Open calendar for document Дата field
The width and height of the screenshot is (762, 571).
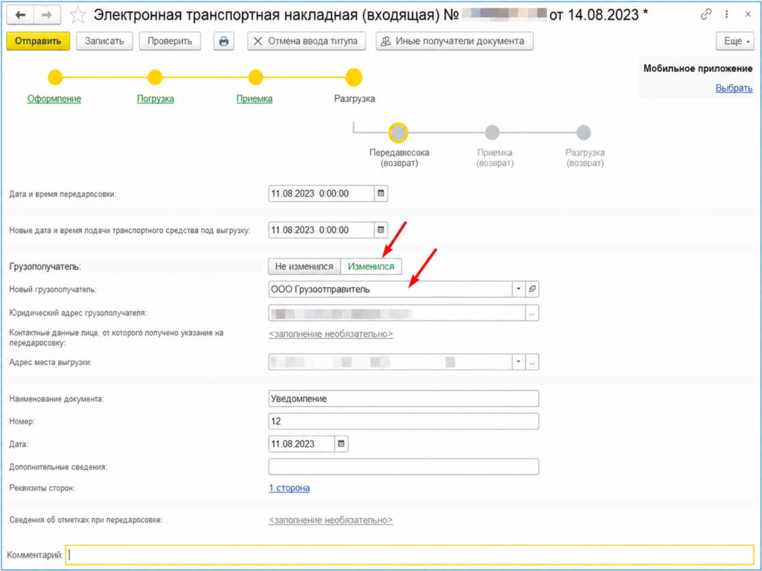click(342, 444)
